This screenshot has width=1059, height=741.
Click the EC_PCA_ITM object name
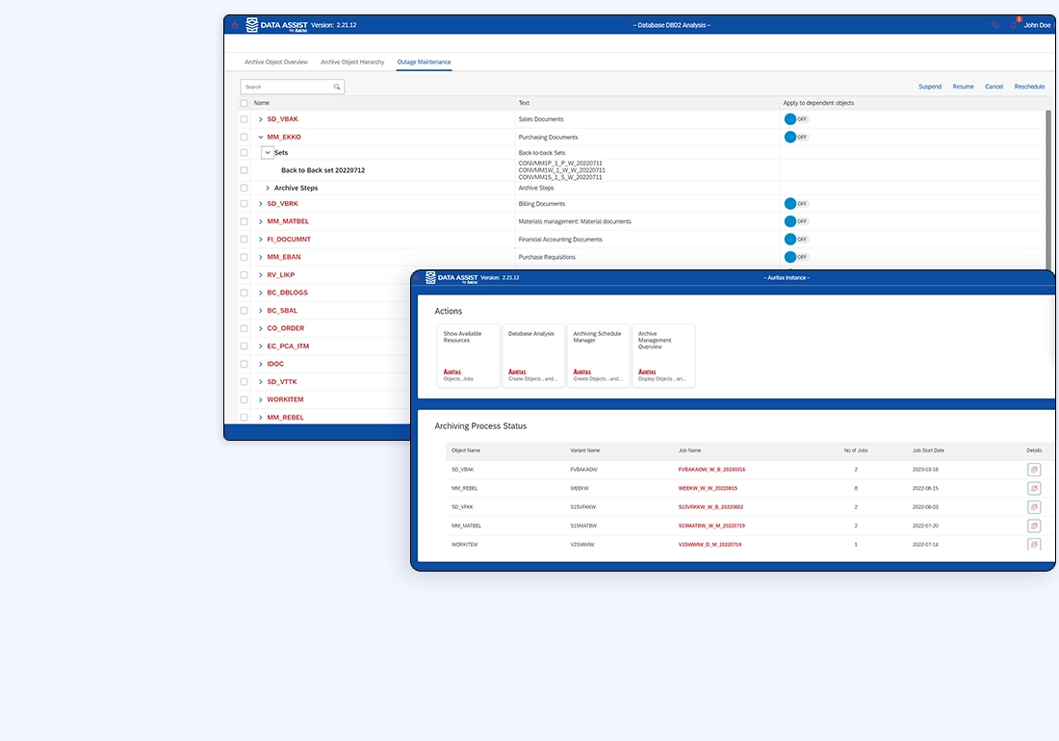[x=288, y=346]
